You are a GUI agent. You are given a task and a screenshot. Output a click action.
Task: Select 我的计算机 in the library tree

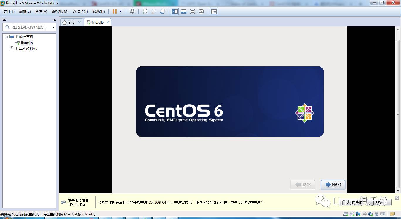click(24, 37)
